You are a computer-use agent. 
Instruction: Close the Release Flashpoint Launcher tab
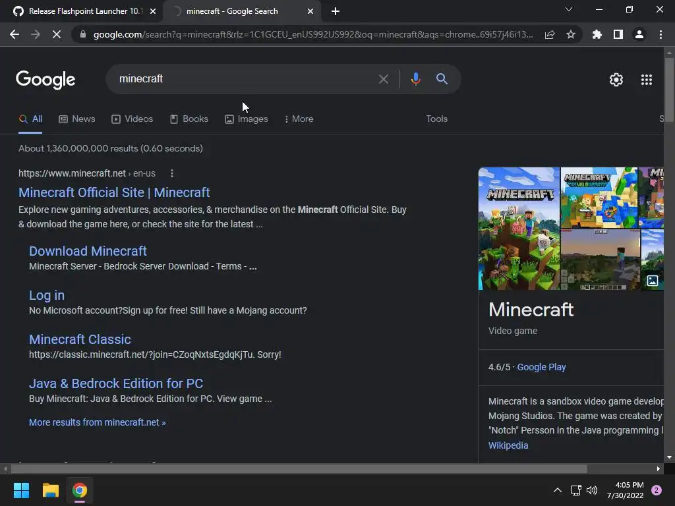153,11
